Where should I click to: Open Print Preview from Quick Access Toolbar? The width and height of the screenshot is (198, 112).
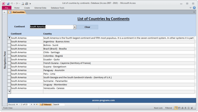(x=23, y=4)
